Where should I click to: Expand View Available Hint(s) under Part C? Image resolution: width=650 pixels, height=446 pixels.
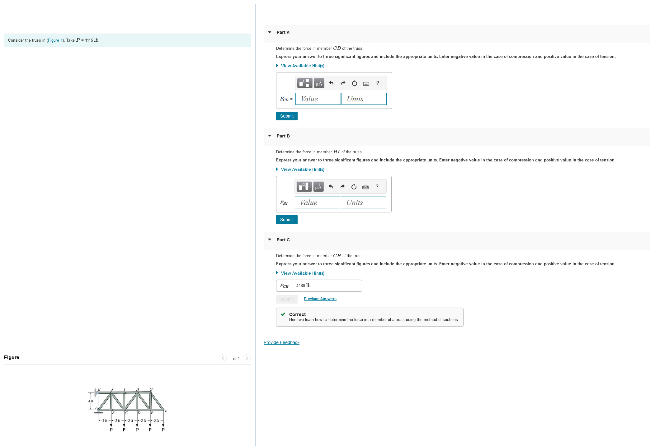tap(302, 273)
